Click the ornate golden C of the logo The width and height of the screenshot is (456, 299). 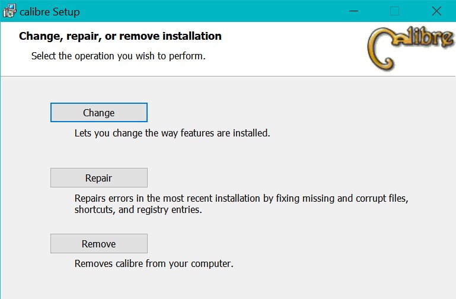click(x=381, y=49)
